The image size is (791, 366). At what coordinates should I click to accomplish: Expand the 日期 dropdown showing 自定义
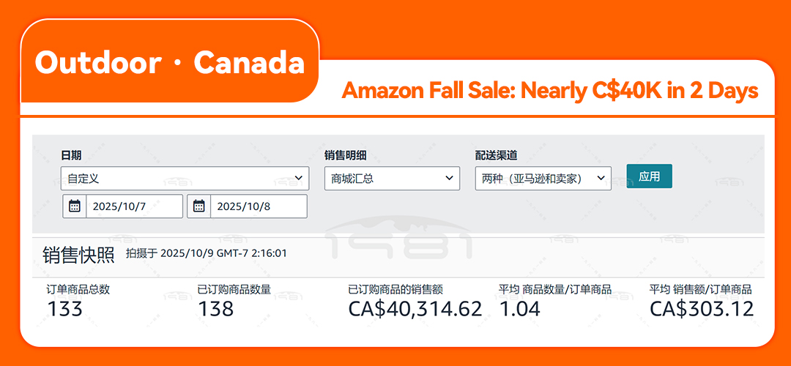point(185,178)
